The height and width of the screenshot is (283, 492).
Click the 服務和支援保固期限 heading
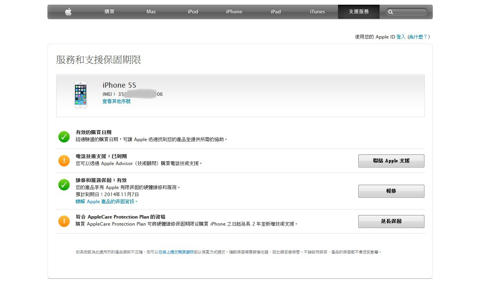click(x=99, y=60)
